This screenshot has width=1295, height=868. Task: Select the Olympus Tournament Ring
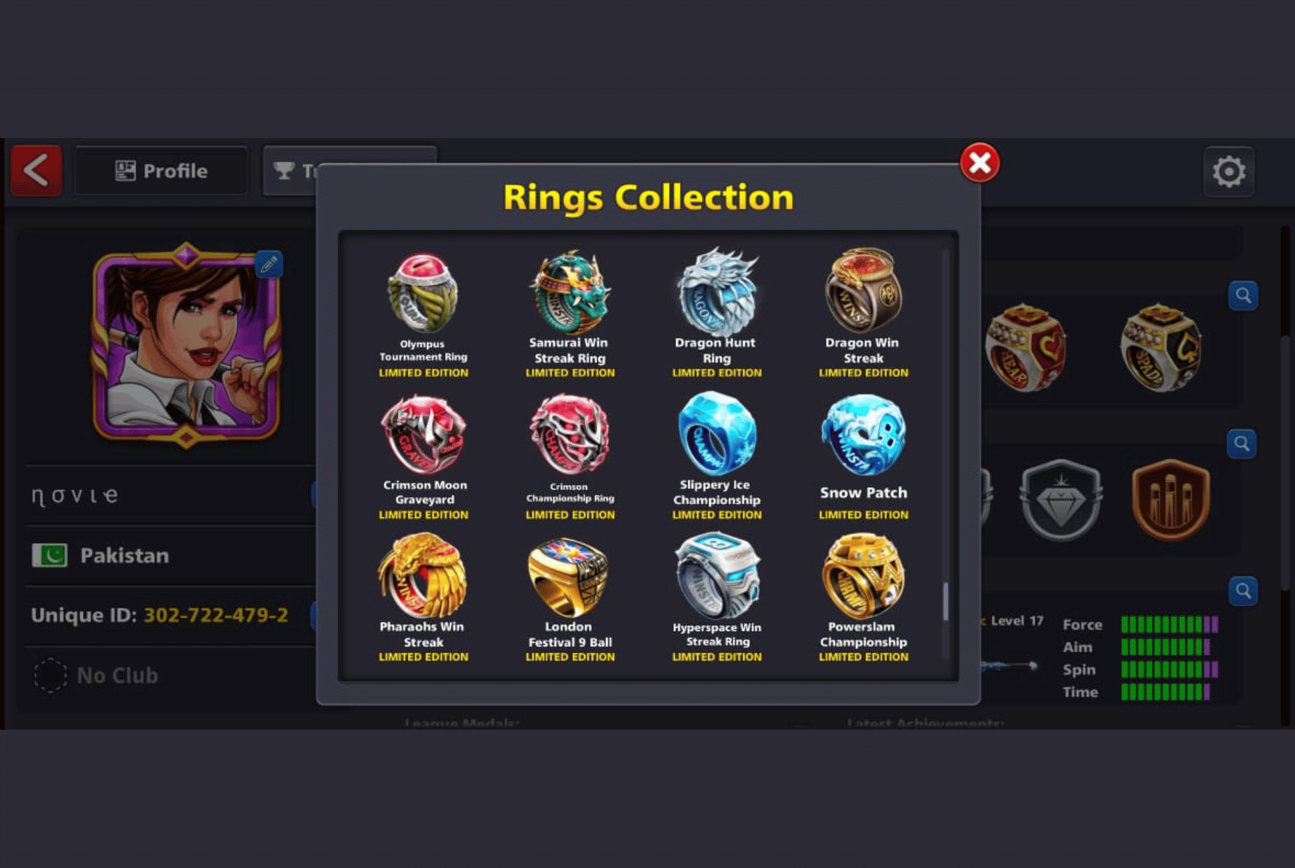(423, 314)
